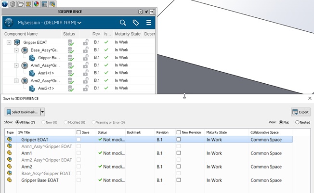The width and height of the screenshot is (314, 193).
Task: Click lock icon in Gripper EOAT row
Action: tap(86, 42)
